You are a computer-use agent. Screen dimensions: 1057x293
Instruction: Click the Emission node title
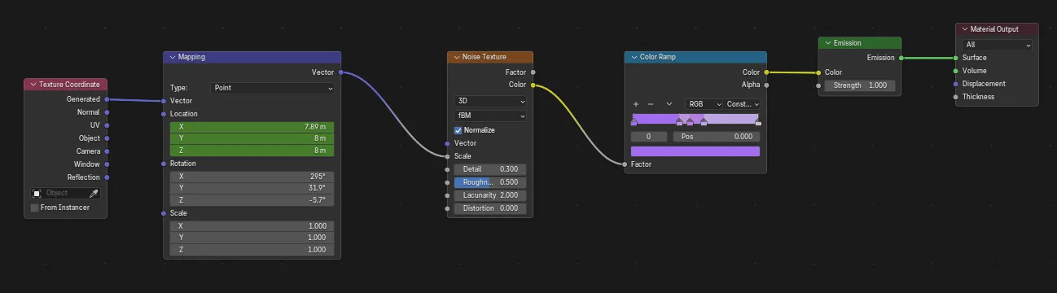click(x=848, y=43)
